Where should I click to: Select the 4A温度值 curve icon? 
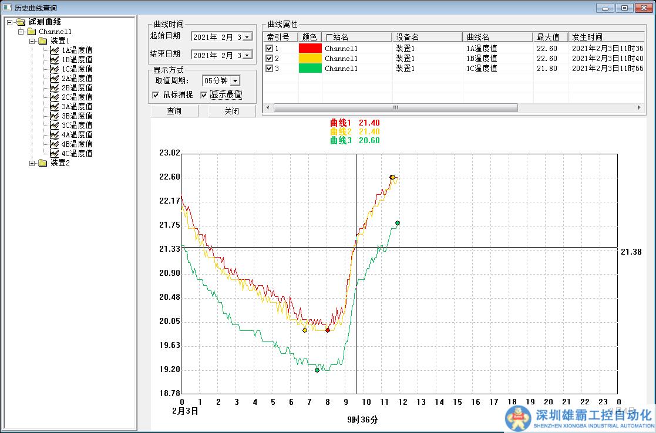(55, 135)
